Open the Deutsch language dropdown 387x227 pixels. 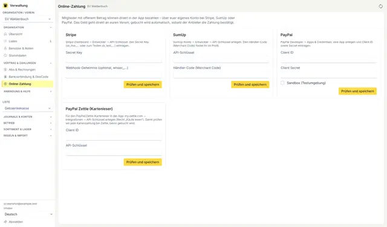coord(28,214)
